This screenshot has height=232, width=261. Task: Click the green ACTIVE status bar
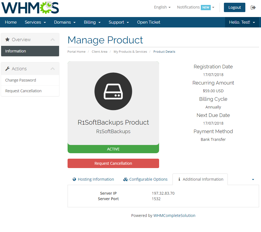[113, 149]
